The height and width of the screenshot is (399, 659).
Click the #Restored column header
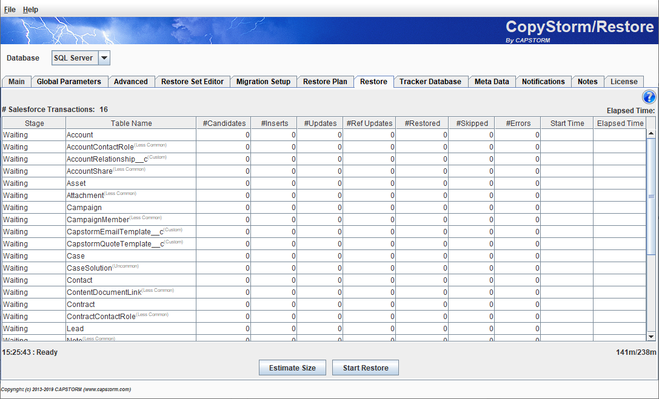422,123
